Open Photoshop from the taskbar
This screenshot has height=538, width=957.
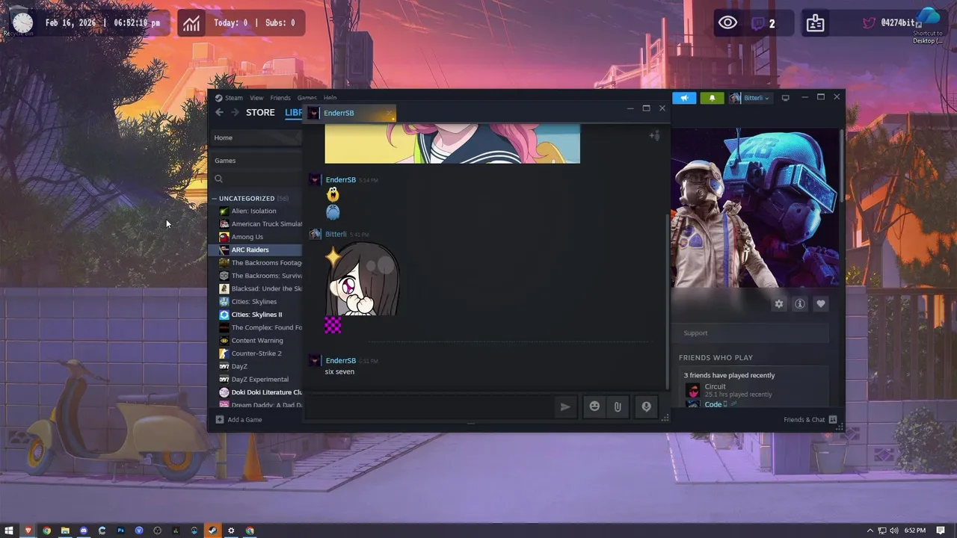point(120,531)
